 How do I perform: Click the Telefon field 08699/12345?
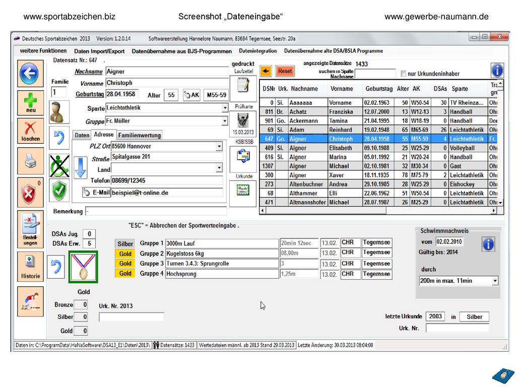pos(167,180)
